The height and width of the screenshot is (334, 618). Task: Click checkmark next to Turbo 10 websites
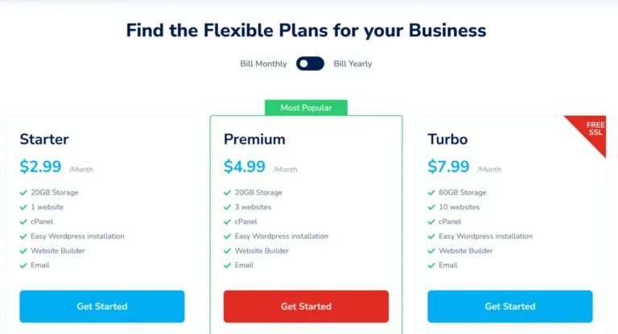[x=432, y=208]
